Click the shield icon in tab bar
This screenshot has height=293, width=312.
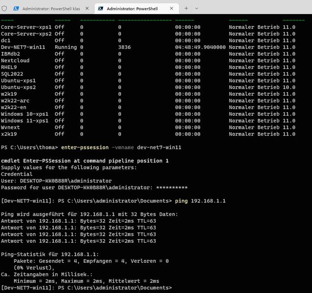(4, 8)
